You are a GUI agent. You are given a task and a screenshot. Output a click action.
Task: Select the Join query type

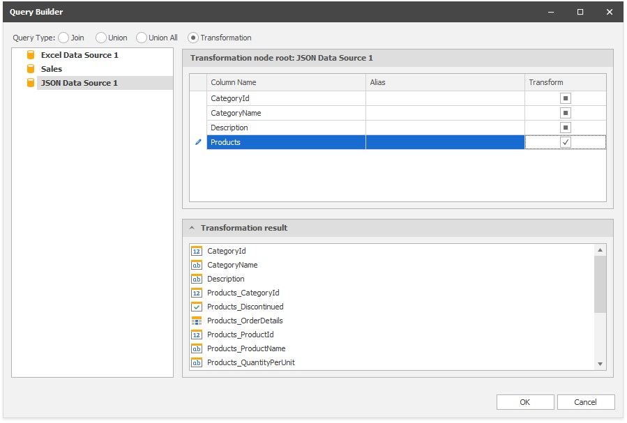pyautogui.click(x=63, y=38)
